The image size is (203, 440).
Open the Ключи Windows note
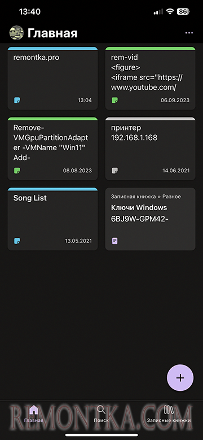[x=151, y=219]
